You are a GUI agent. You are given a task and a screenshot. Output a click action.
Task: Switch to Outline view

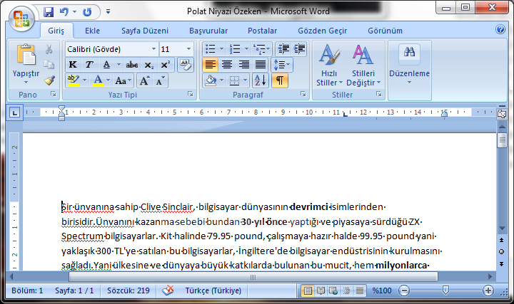point(346,290)
